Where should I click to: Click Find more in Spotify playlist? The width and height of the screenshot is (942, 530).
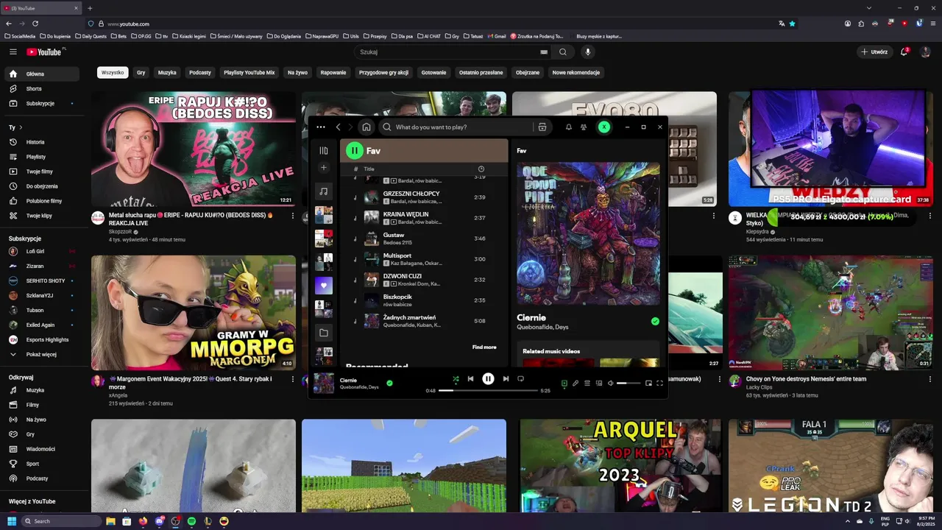click(x=484, y=347)
